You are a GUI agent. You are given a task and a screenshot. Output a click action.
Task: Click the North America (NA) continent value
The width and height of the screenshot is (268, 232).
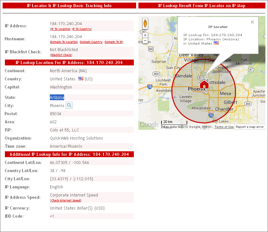(68, 71)
